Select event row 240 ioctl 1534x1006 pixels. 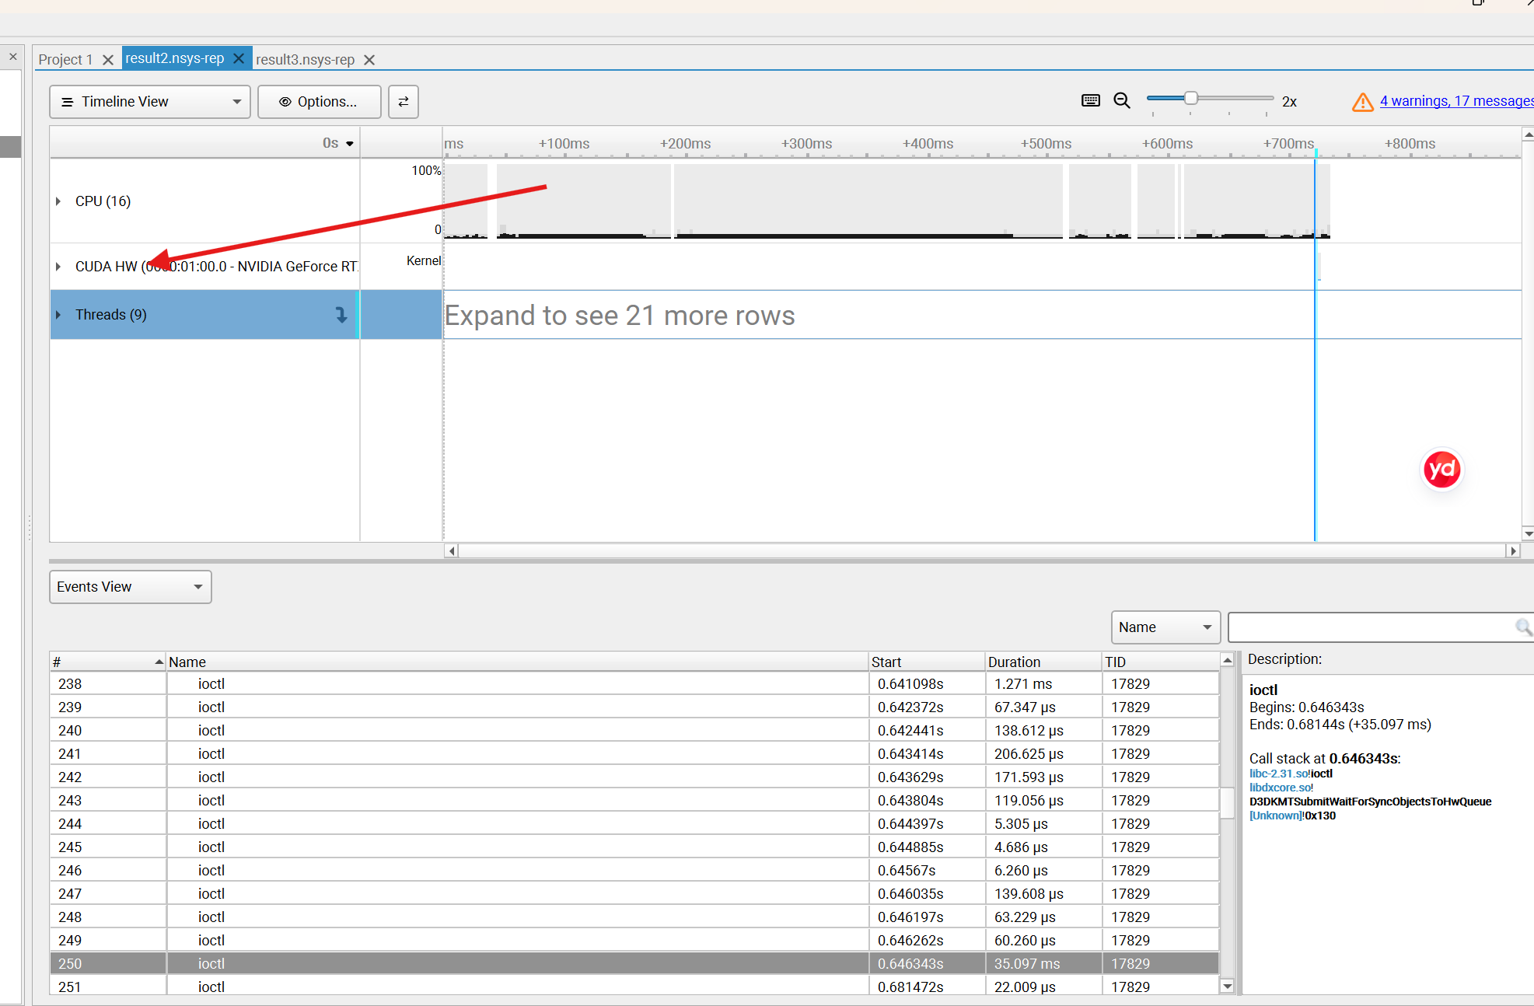tap(634, 731)
